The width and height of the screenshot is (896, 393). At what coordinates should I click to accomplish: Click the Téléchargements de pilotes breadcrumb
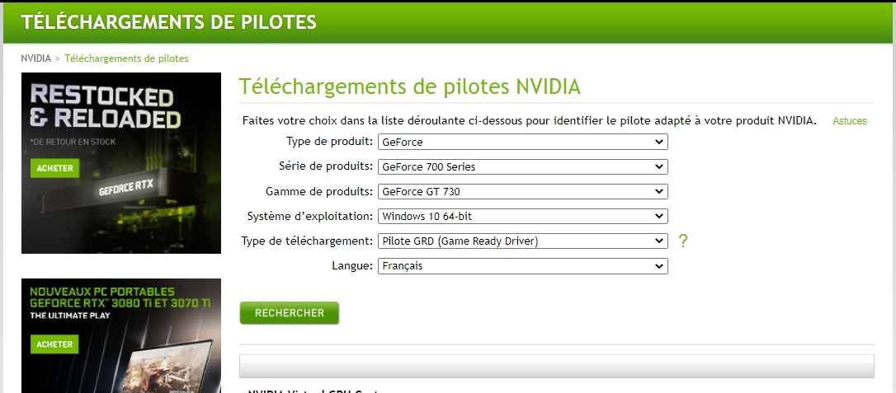pyautogui.click(x=126, y=58)
